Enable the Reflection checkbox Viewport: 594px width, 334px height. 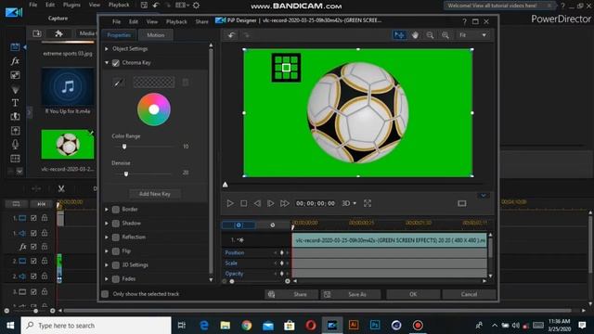coord(116,238)
